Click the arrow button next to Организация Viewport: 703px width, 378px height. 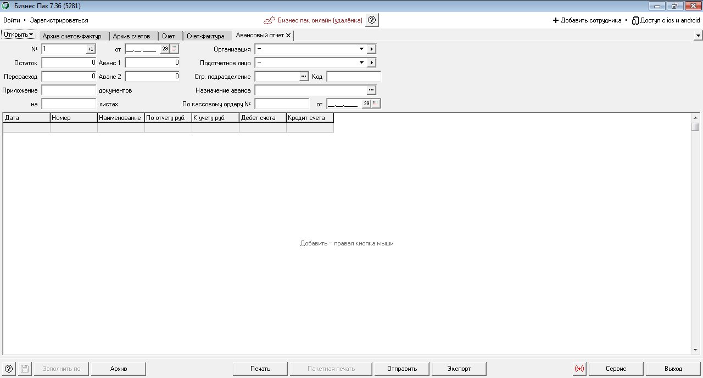[x=372, y=49]
